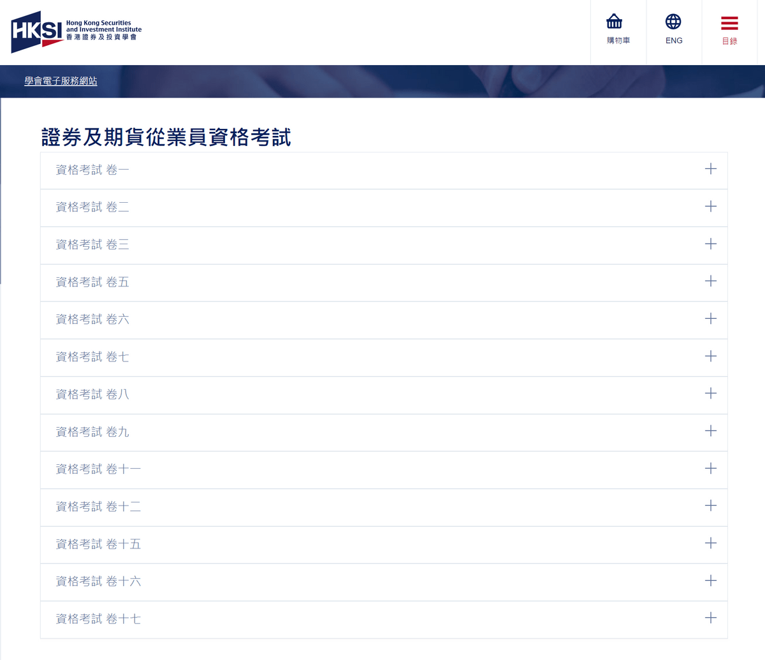Viewport: 765px width, 660px height.
Task: Expand the 資格考試 卷六 section
Action: 710,319
